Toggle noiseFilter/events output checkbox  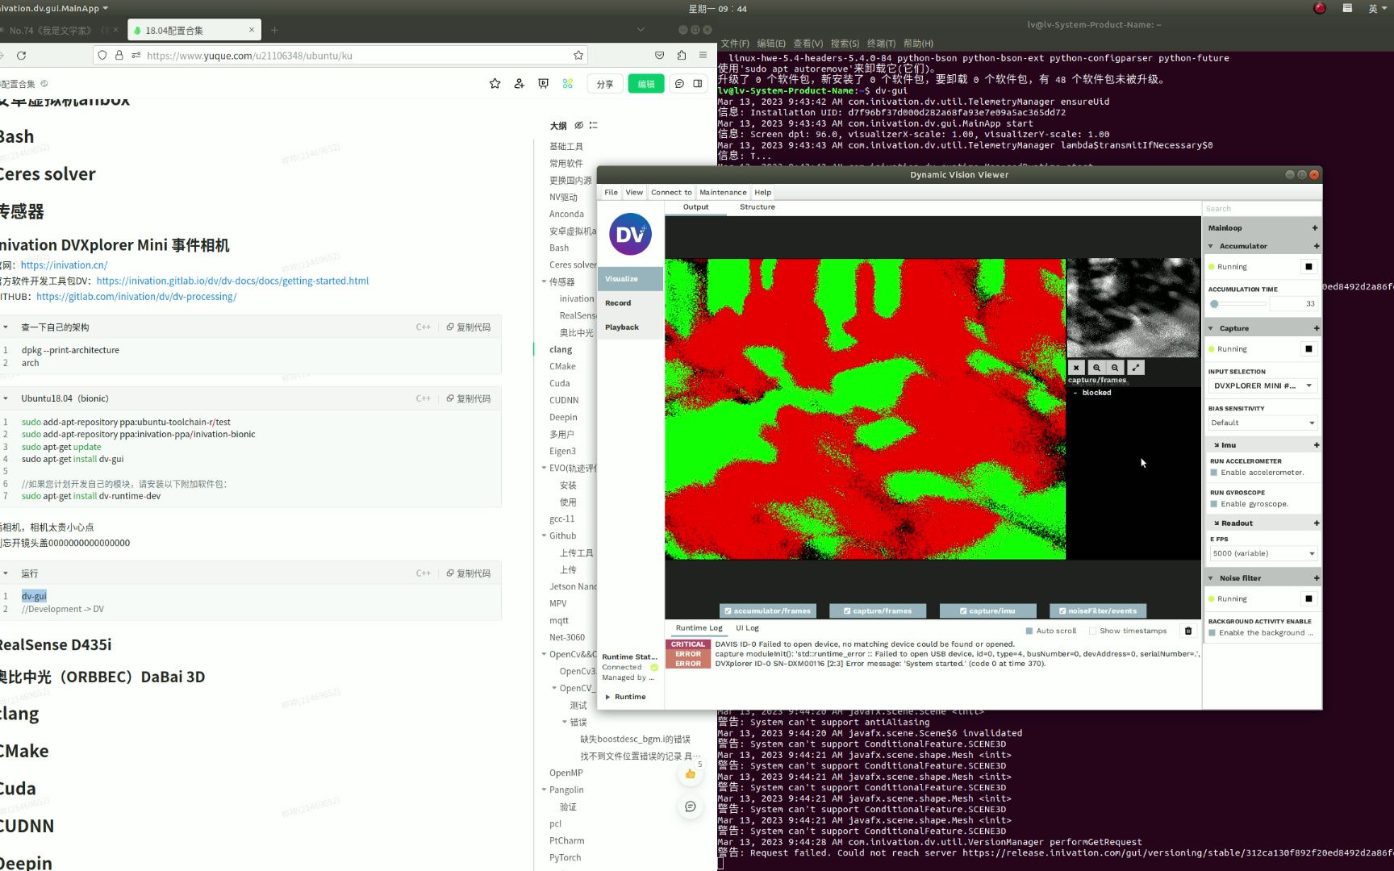[1062, 611]
